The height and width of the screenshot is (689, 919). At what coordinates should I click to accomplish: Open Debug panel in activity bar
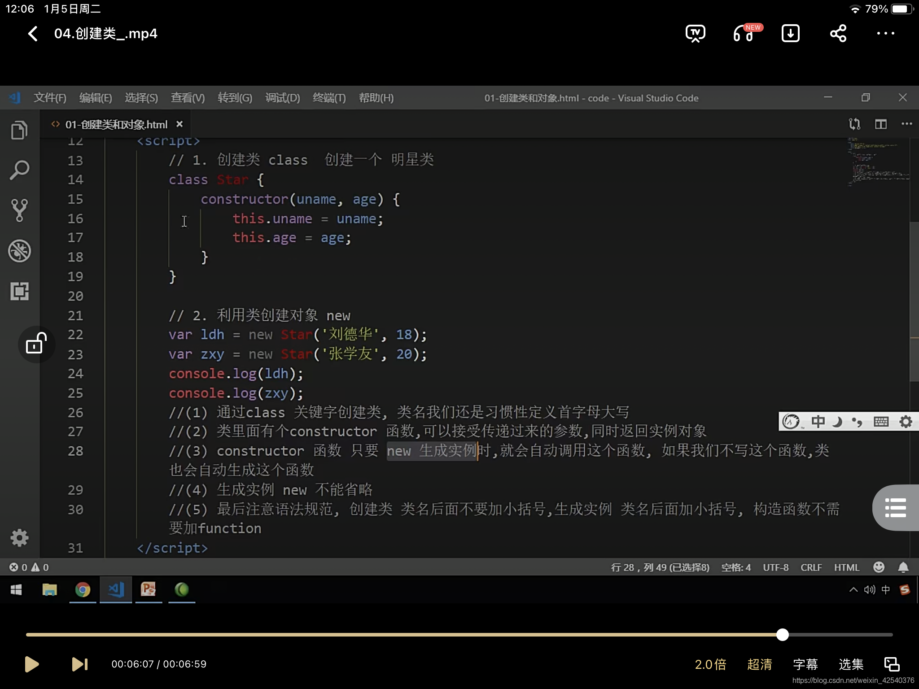19,251
